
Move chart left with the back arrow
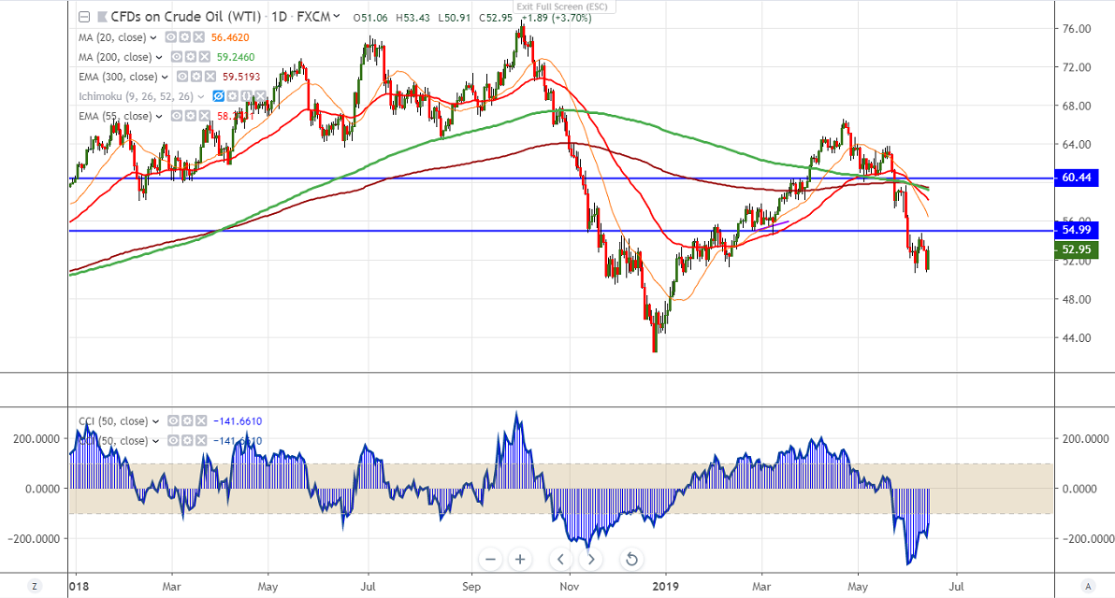(x=561, y=560)
